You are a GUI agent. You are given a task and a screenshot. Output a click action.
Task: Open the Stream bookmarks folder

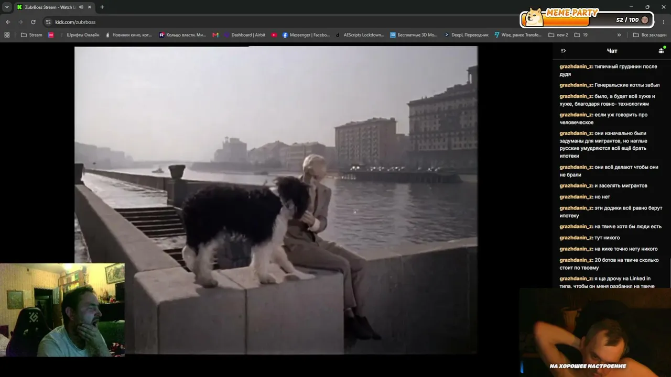coord(31,35)
